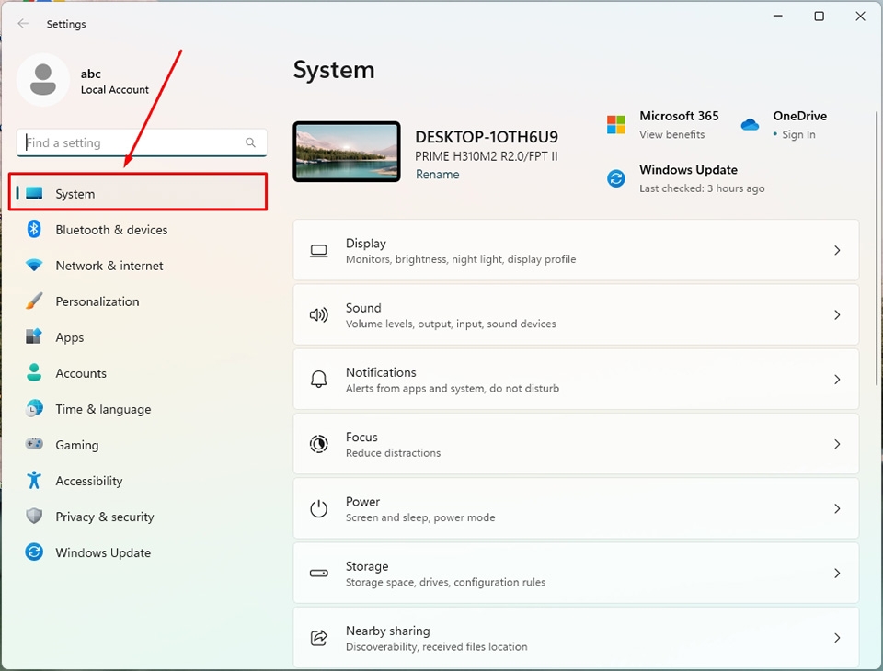Click the Sound speaker icon
Screen dimensions: 883x671
319,314
